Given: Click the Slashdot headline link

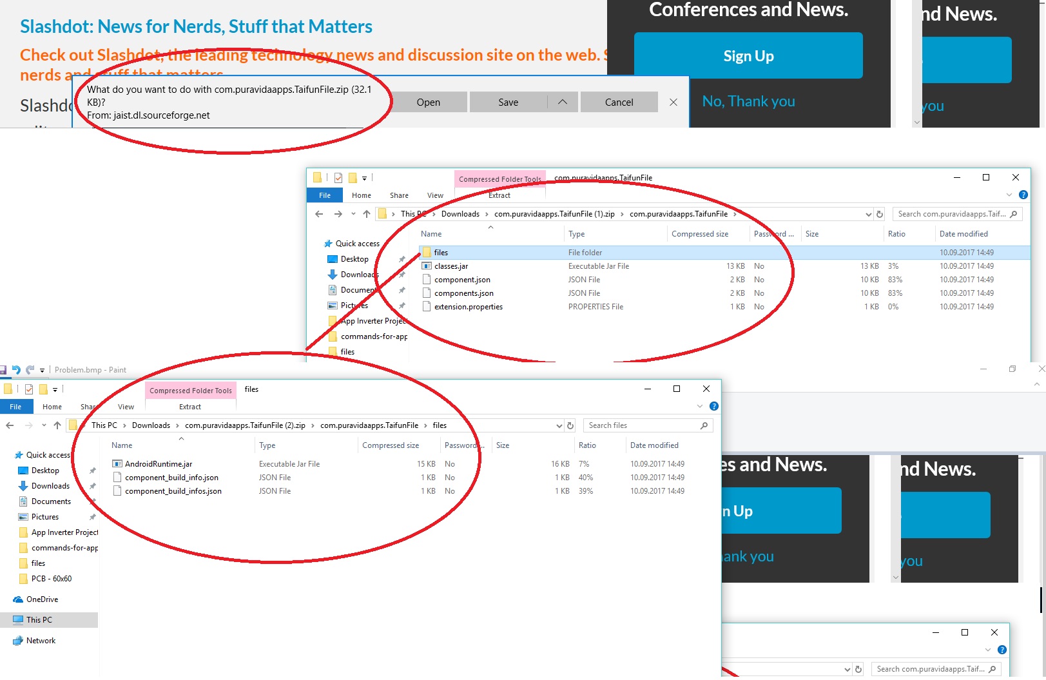Looking at the screenshot, I should click(196, 26).
